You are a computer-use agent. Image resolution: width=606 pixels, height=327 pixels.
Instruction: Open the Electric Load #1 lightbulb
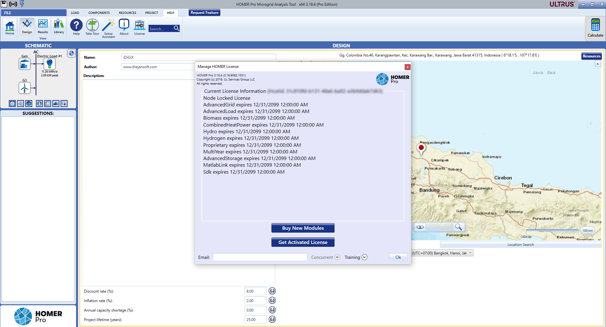pos(49,64)
